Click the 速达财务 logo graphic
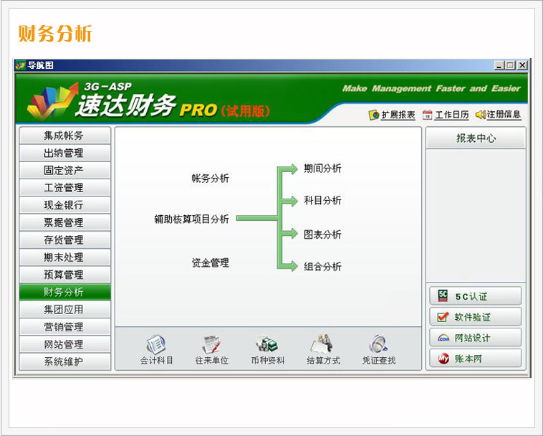Screen dimensions: 543x436 click(52, 100)
